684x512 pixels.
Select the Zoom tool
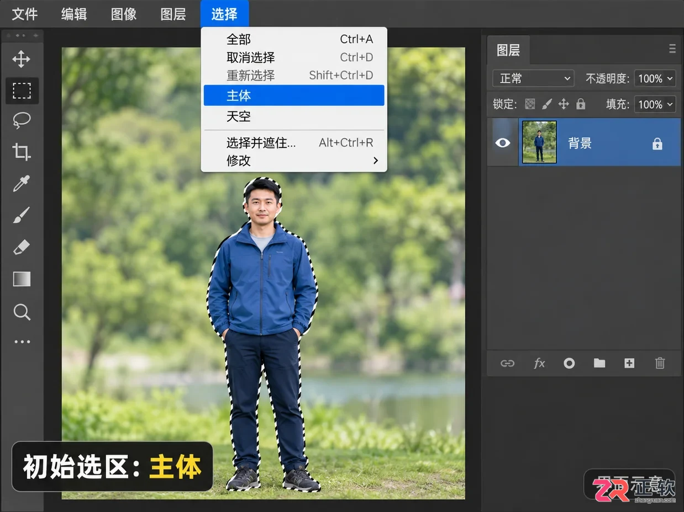coord(22,312)
